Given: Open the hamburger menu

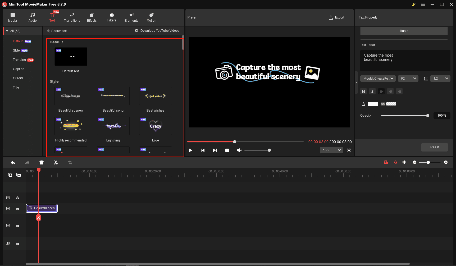Looking at the screenshot, I should (x=423, y=4).
